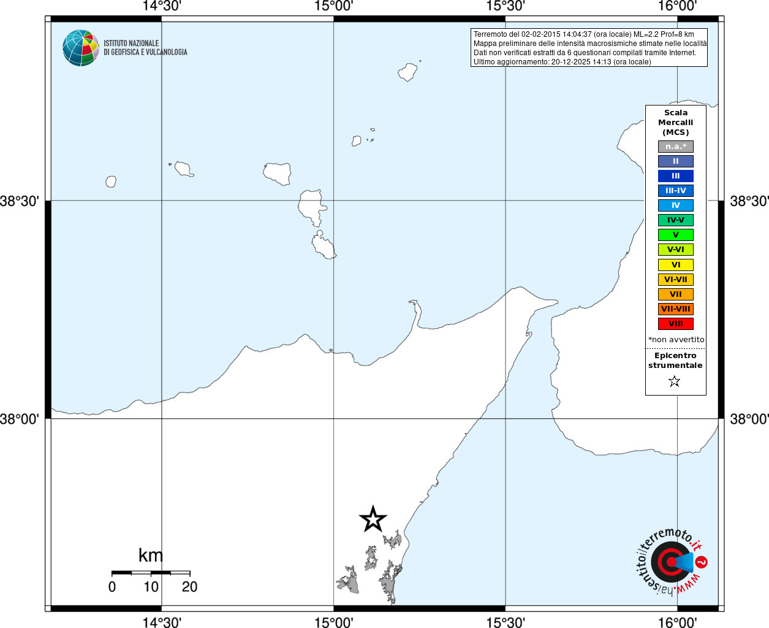The width and height of the screenshot is (769, 628).
Task: Click the top 15°30' longitude label
Action: tap(506, 6)
